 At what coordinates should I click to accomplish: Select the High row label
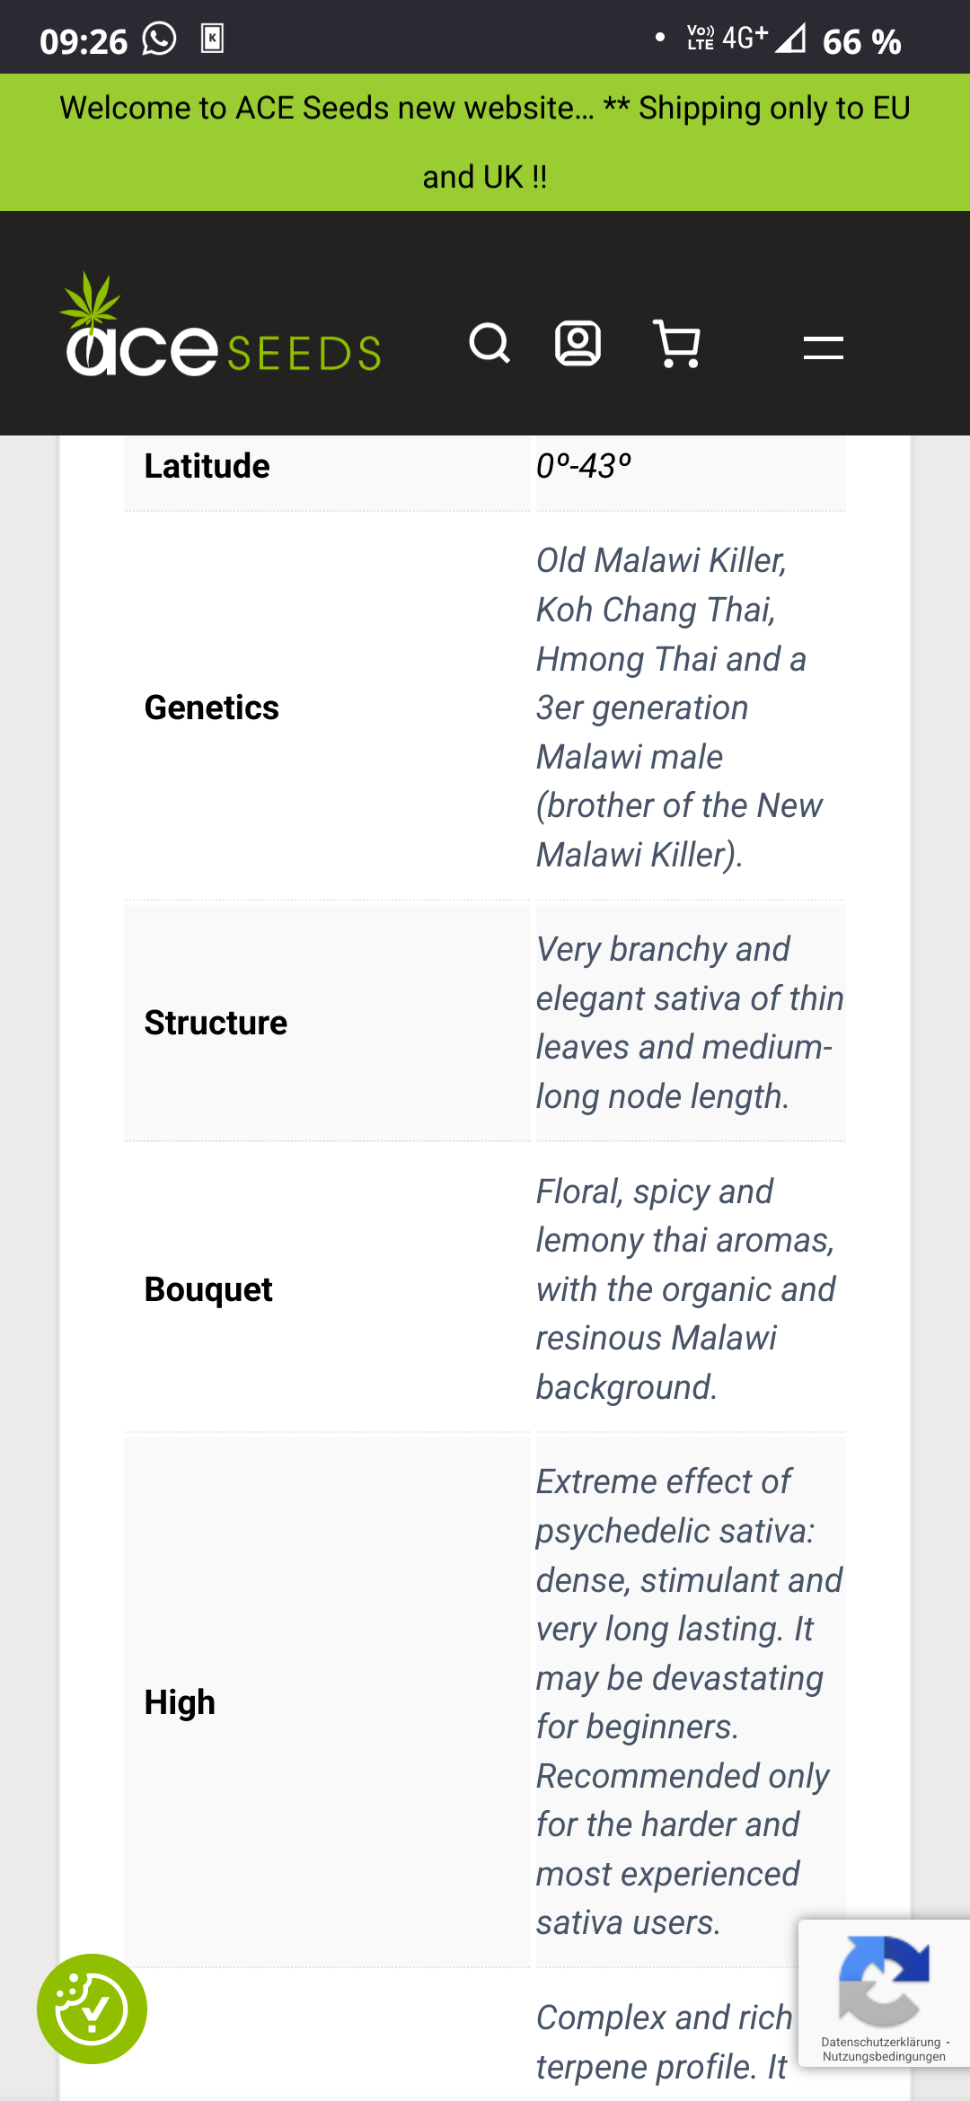(x=181, y=1702)
